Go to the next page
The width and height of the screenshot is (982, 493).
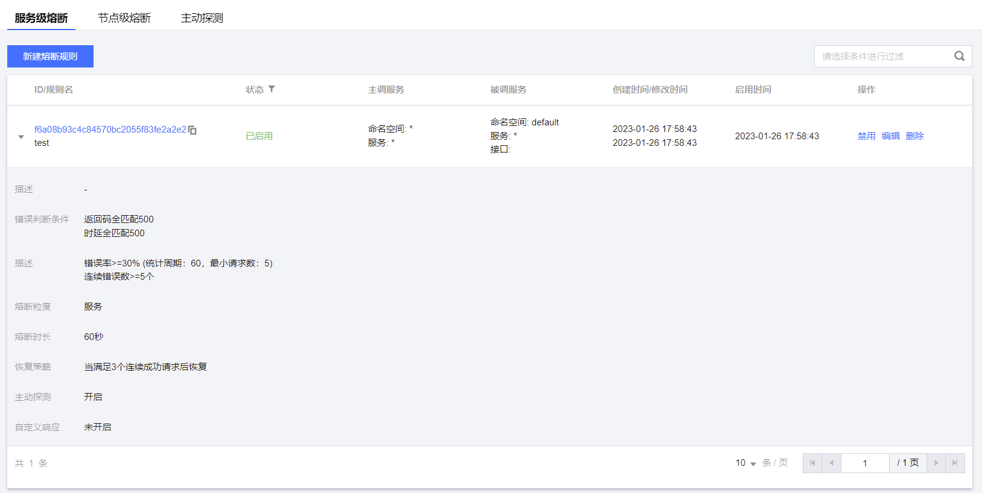936,463
